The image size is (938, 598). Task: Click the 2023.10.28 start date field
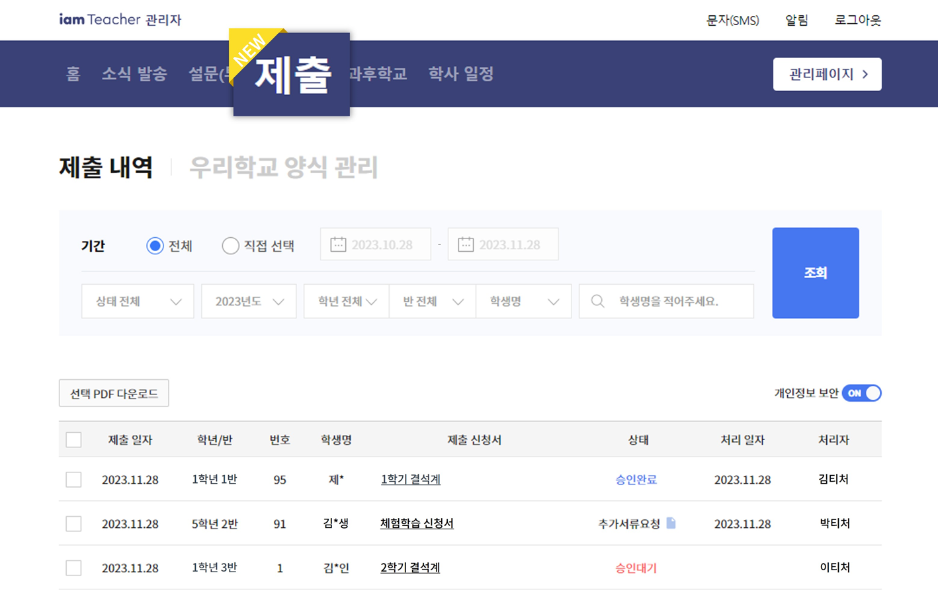[x=376, y=244]
